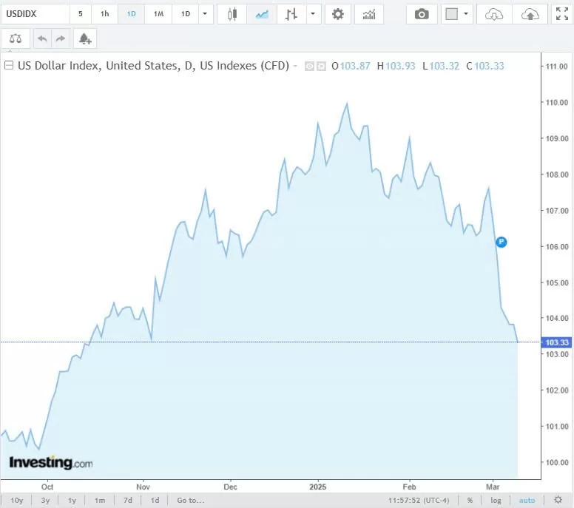This screenshot has width=574, height=508.
Task: Take a chart snapshot with the camera icon
Action: click(x=422, y=14)
